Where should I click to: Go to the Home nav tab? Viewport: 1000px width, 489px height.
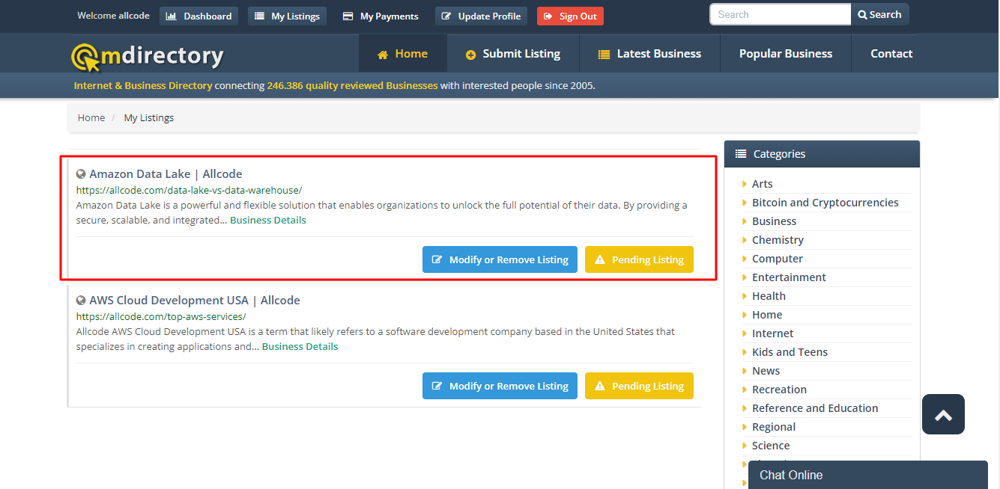point(403,54)
